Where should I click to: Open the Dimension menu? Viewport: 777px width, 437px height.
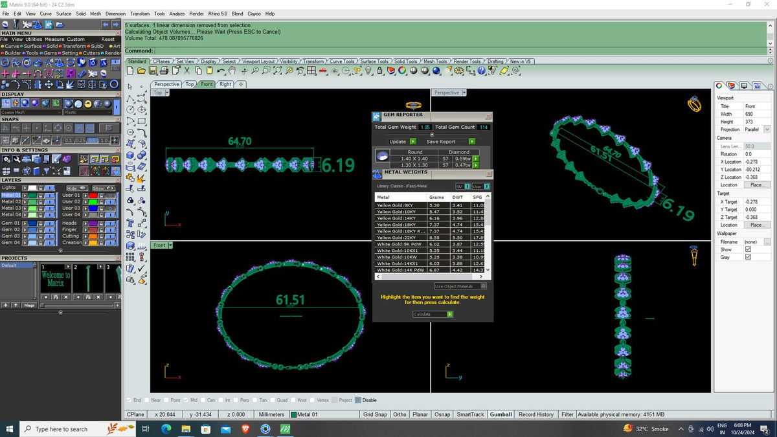pos(115,14)
